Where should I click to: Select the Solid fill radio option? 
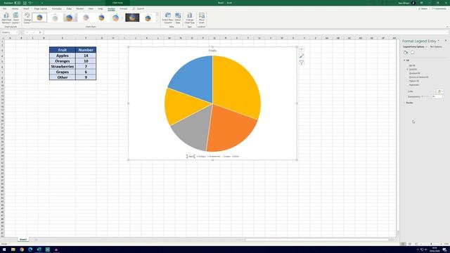pos(413,70)
